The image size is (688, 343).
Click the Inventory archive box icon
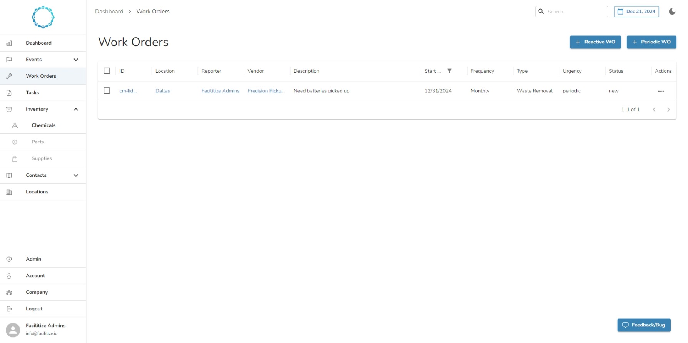(x=9, y=109)
